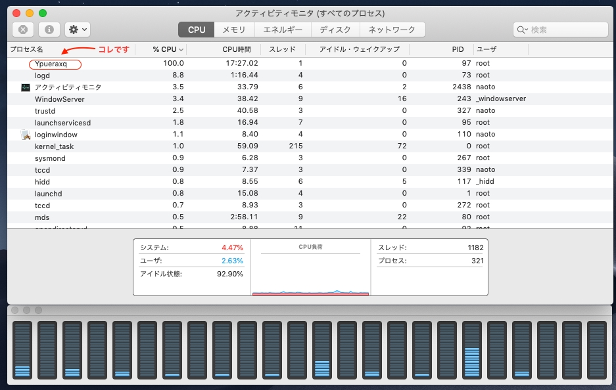
Task: Open the process info (i) button
Action: [49, 30]
